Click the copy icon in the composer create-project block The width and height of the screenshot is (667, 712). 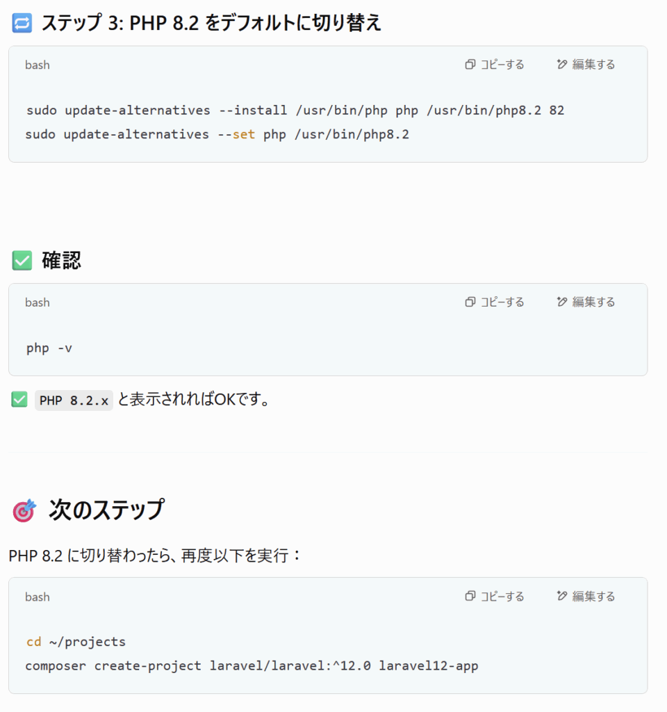470,596
